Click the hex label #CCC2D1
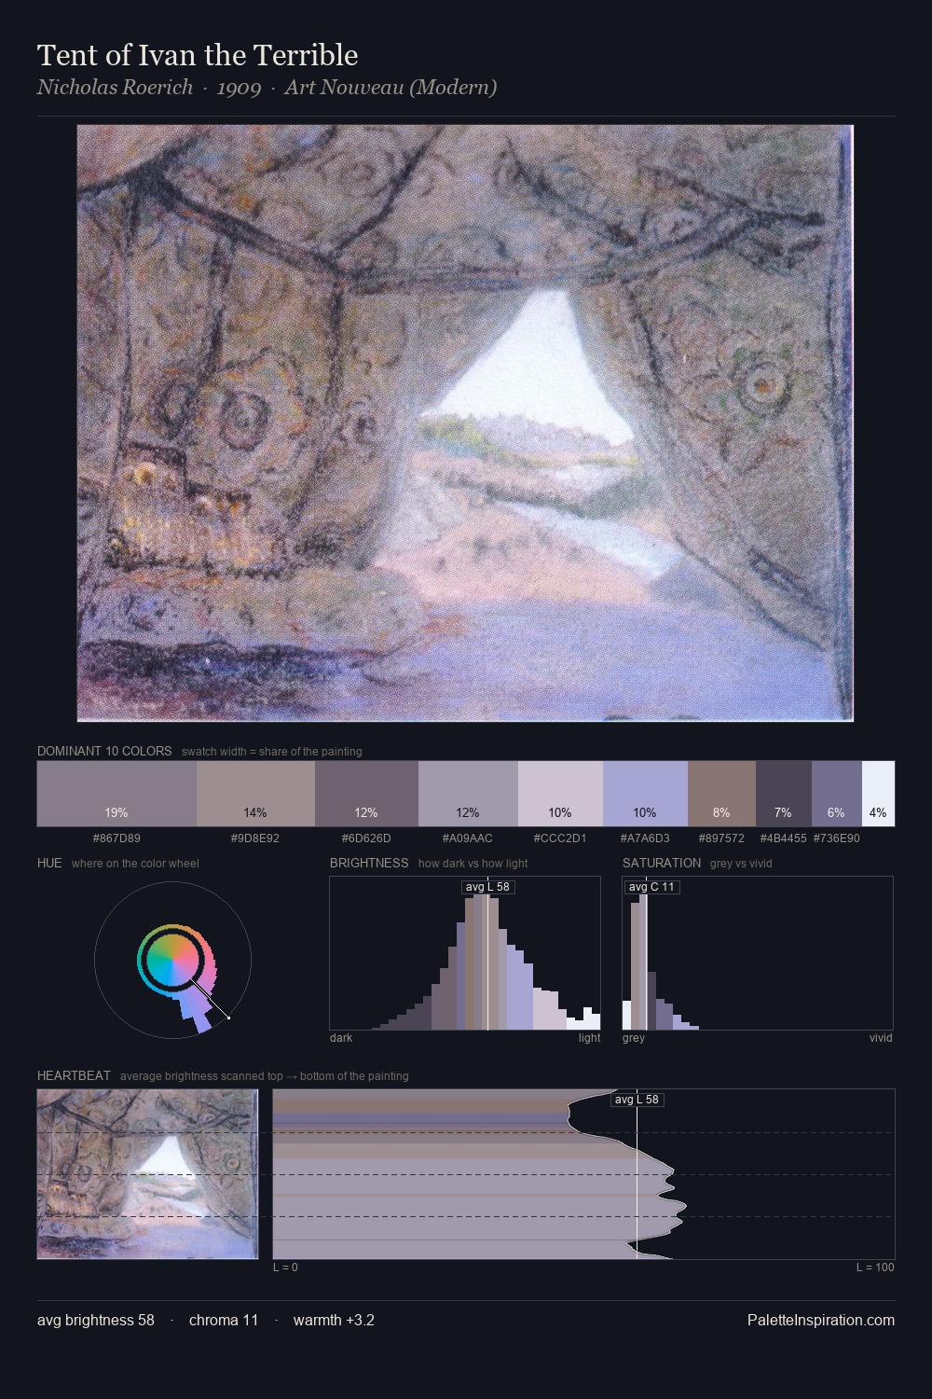 click(560, 838)
